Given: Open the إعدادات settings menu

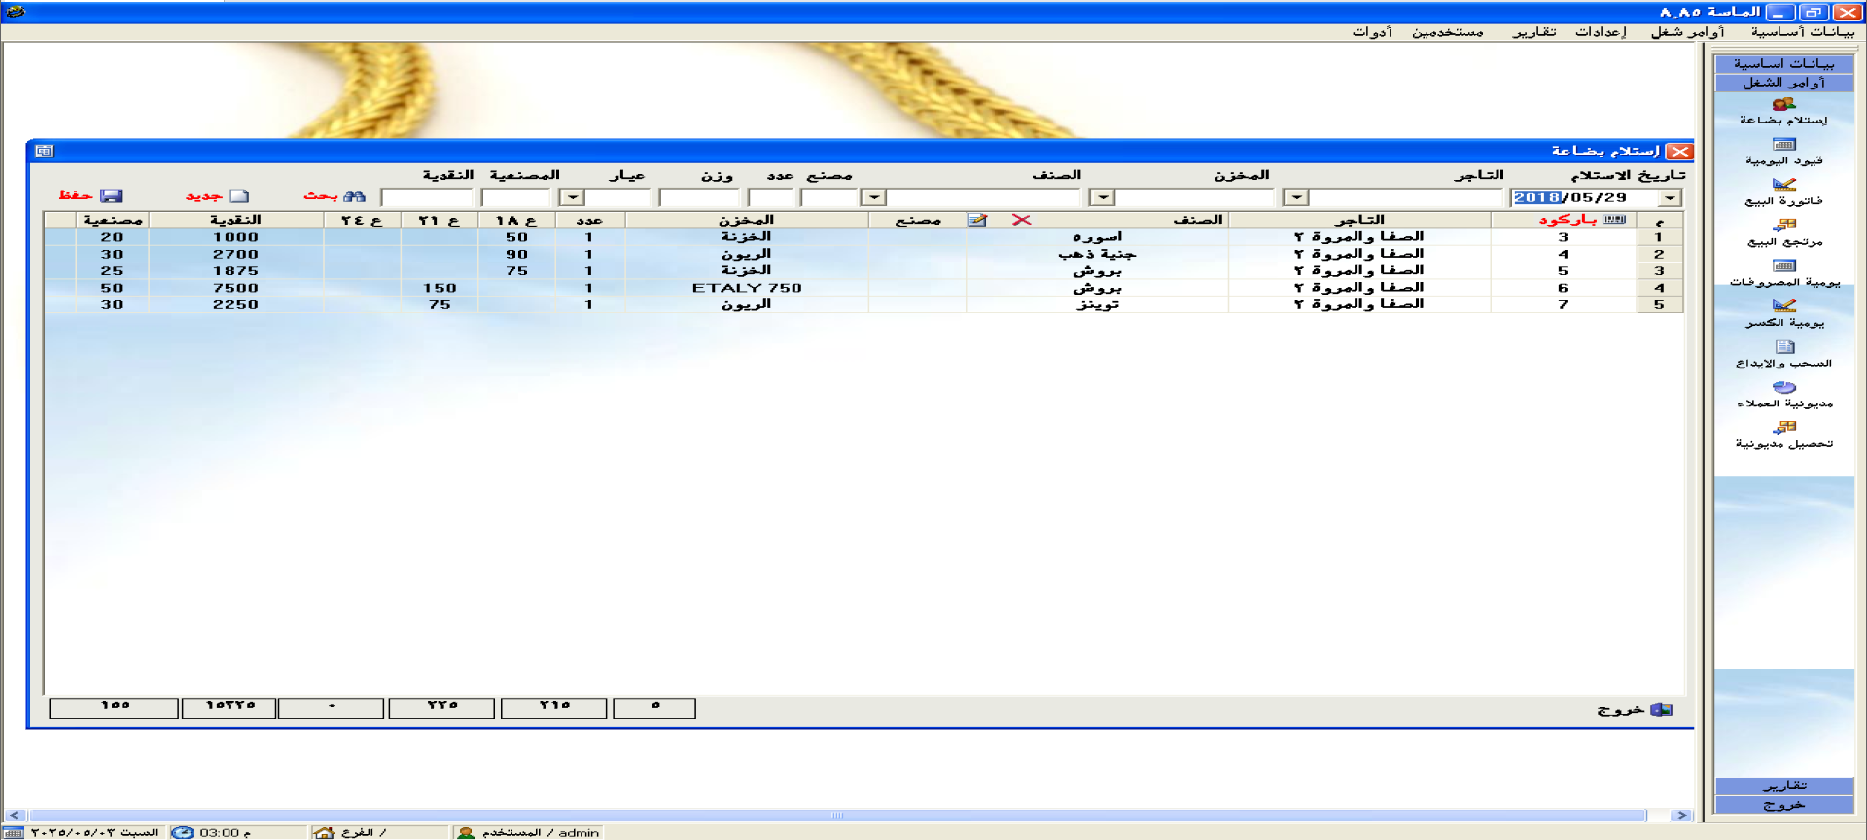Looking at the screenshot, I should [1601, 32].
